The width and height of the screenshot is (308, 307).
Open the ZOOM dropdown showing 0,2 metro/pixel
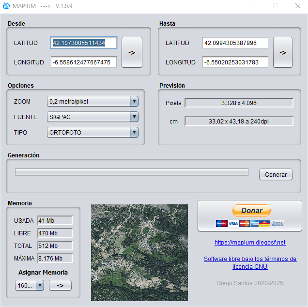coord(92,101)
